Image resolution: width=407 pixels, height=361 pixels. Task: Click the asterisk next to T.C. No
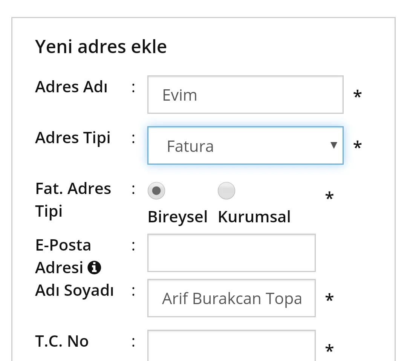click(x=329, y=349)
